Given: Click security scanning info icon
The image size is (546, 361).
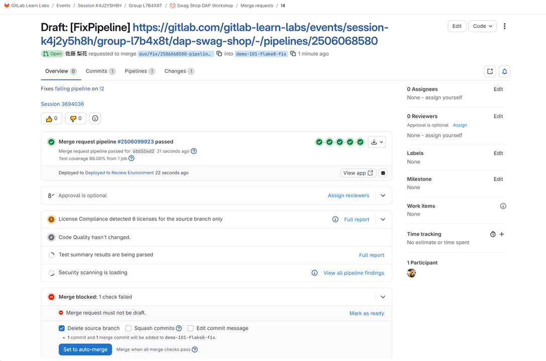Looking at the screenshot, I should [x=315, y=273].
